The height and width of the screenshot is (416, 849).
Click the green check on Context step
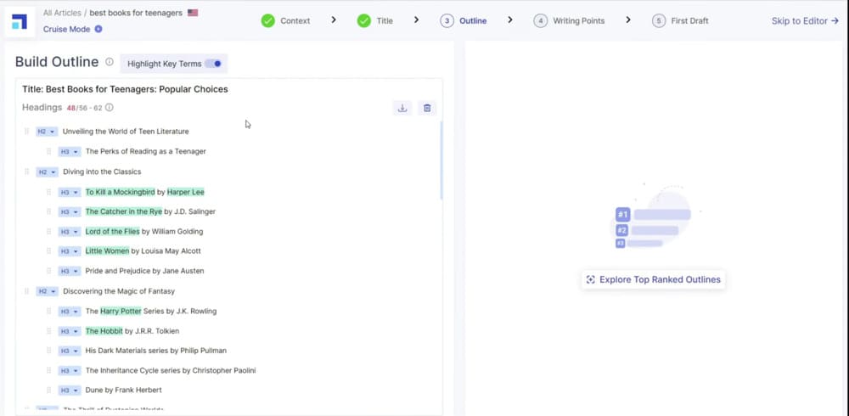[x=268, y=20]
